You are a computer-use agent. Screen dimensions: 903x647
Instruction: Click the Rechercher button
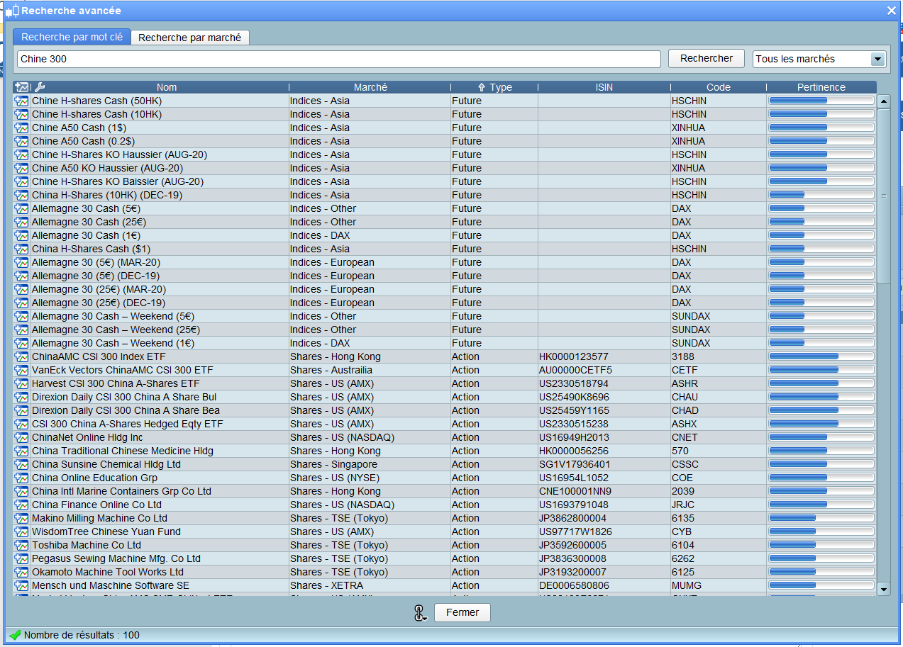click(707, 58)
